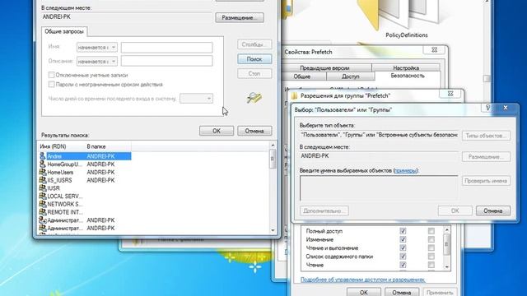Click the Столбцы... button
Viewport: 527px width, 296px height.
coord(254,44)
